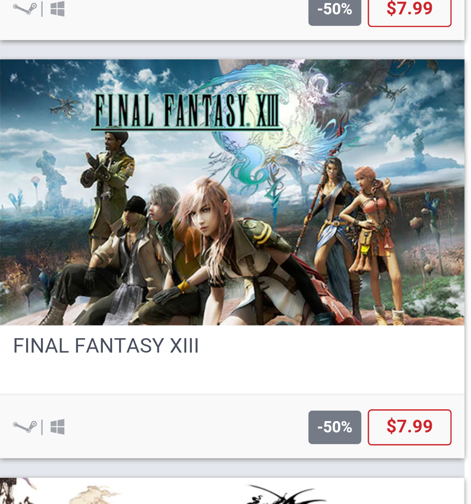Click the Final Fantasy XIII logo in the banner

pyautogui.click(x=187, y=111)
